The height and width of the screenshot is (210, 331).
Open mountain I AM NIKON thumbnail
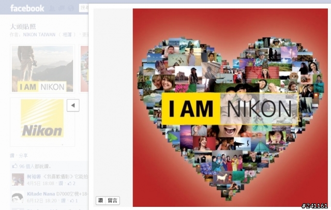(42, 69)
